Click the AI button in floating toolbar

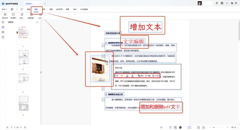point(156,76)
